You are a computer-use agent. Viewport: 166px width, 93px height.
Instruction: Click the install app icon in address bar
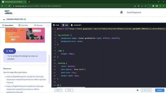135,6
